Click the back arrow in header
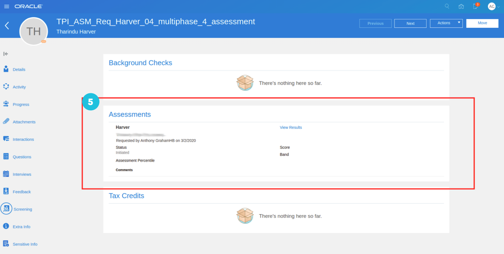This screenshot has width=504, height=254. (x=7, y=26)
